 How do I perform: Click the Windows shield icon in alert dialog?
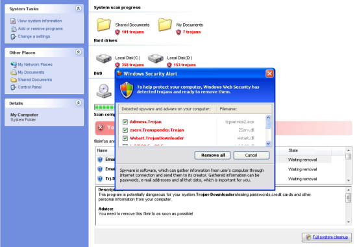[127, 90]
